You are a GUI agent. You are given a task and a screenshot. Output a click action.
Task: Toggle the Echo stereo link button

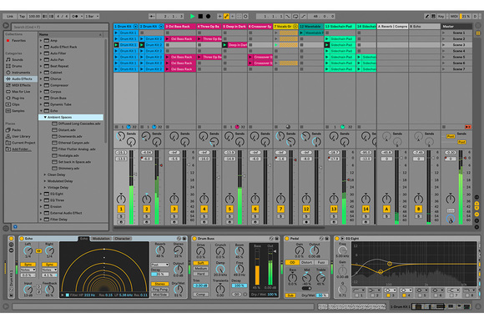tap(38, 251)
